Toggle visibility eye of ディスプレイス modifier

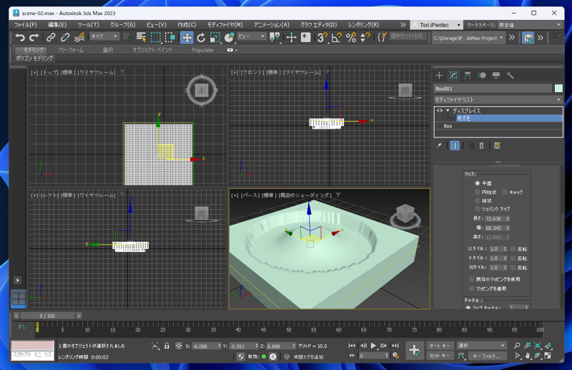click(440, 110)
